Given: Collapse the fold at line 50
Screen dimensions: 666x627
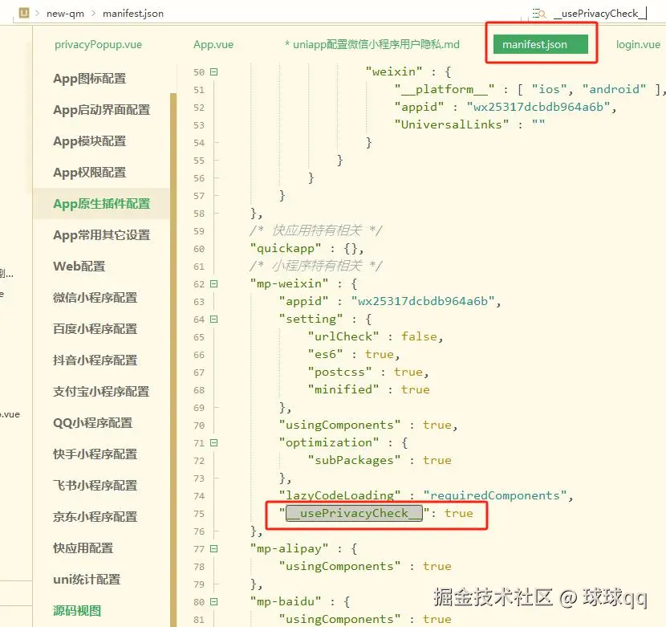Looking at the screenshot, I should coord(214,71).
